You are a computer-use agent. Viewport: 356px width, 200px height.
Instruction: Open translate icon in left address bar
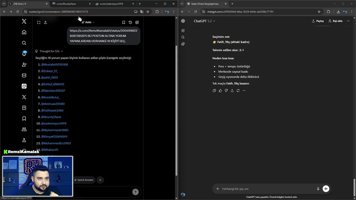point(142,12)
